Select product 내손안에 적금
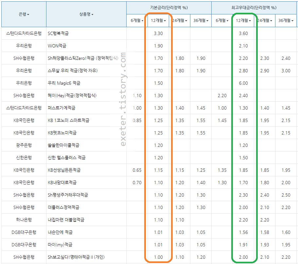The width and height of the screenshot is (298, 264). pyautogui.click(x=60, y=232)
